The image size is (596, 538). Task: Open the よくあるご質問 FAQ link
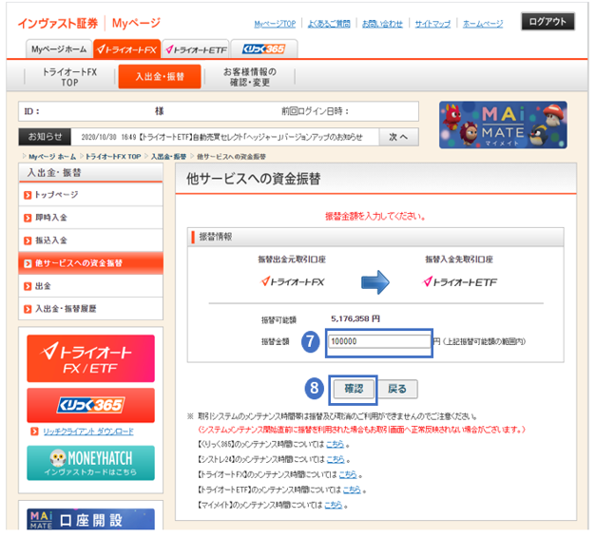(x=329, y=24)
